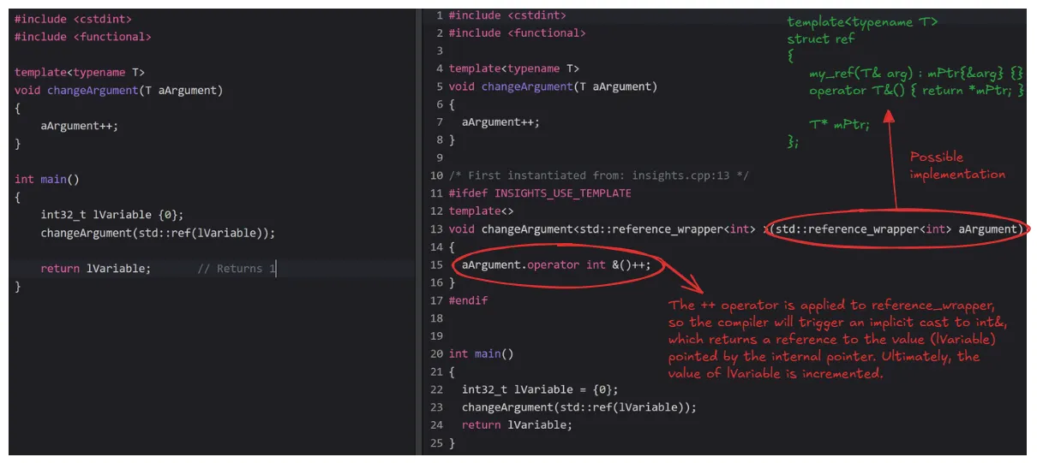The width and height of the screenshot is (1037, 463).
Task: Click the '#endif' directive on line 17
Action: pyautogui.click(x=468, y=300)
